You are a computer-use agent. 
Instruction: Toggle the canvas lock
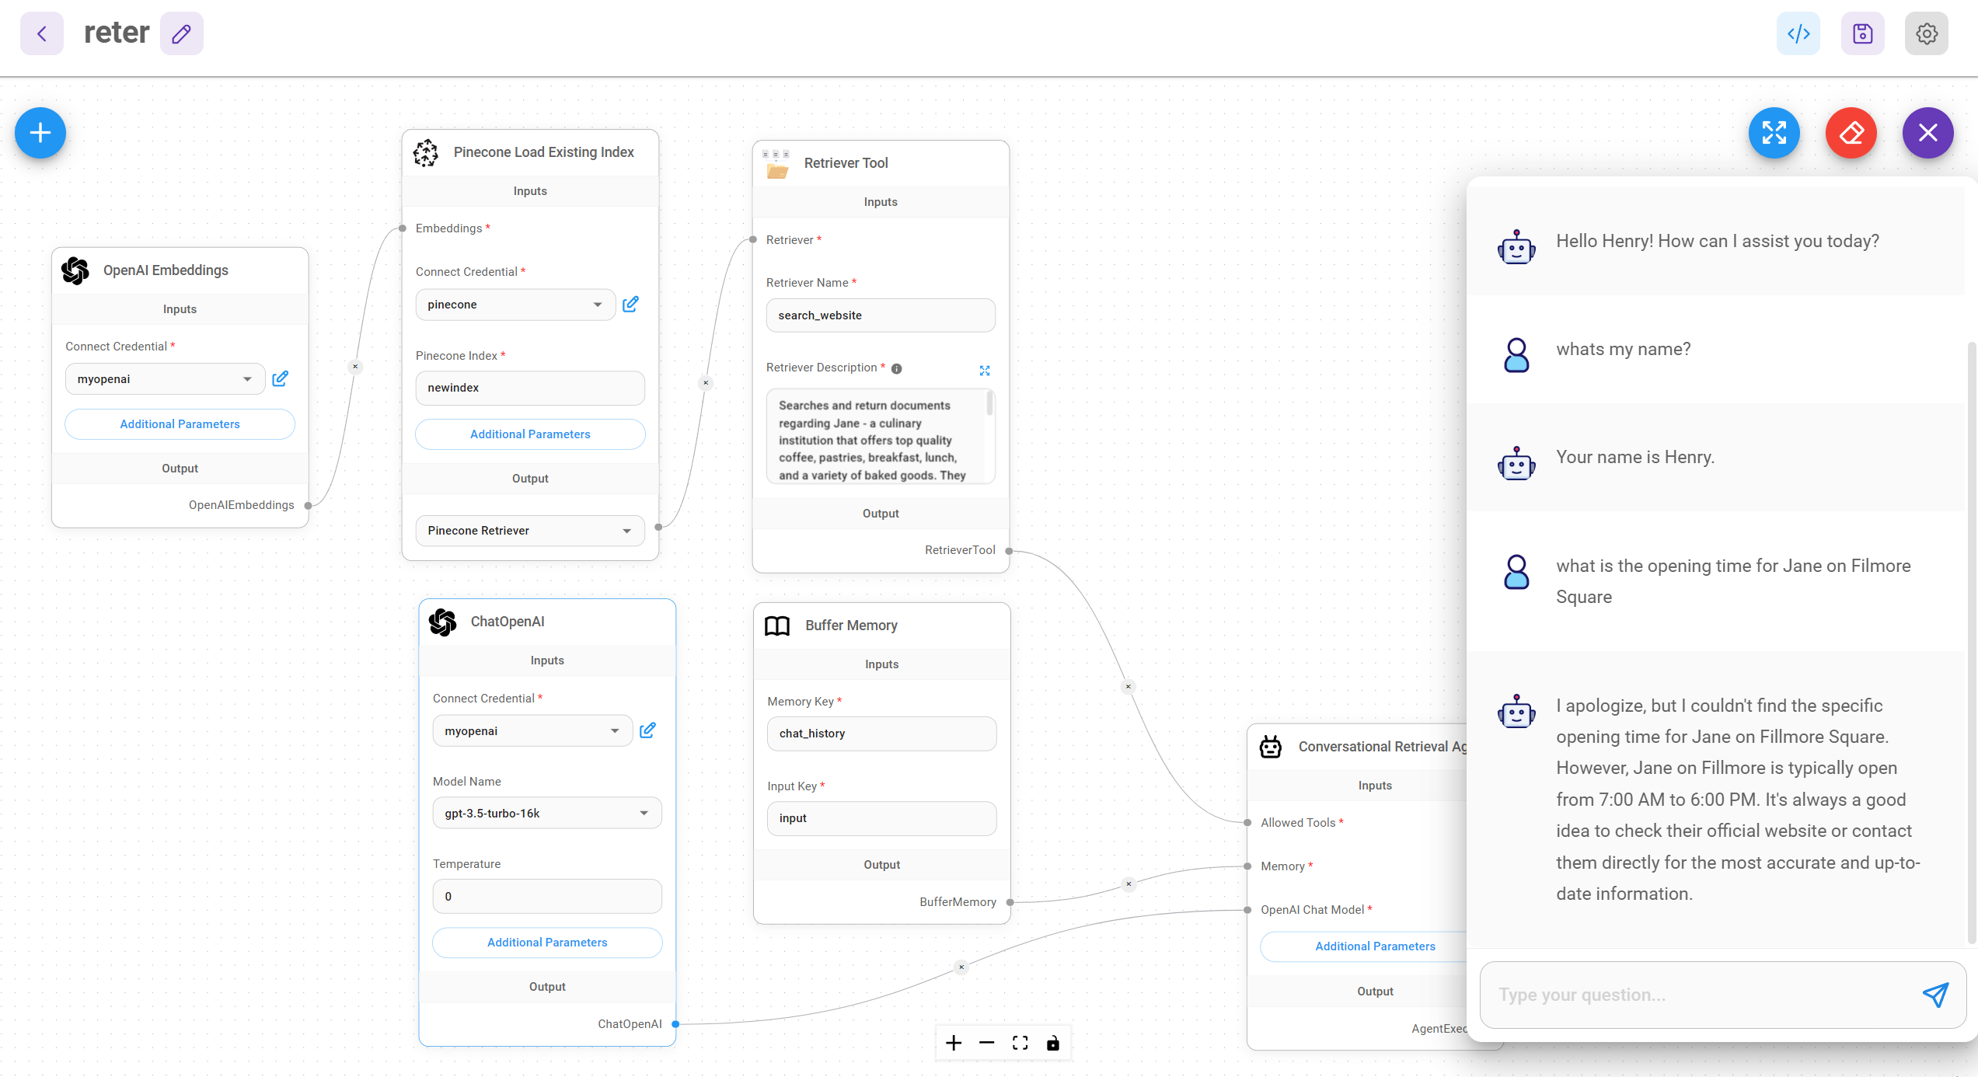pyautogui.click(x=1053, y=1043)
